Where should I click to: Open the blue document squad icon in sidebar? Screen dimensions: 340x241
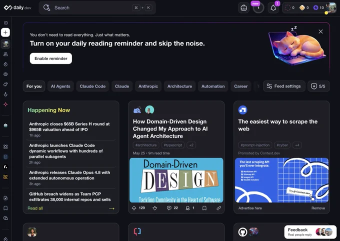click(5, 156)
